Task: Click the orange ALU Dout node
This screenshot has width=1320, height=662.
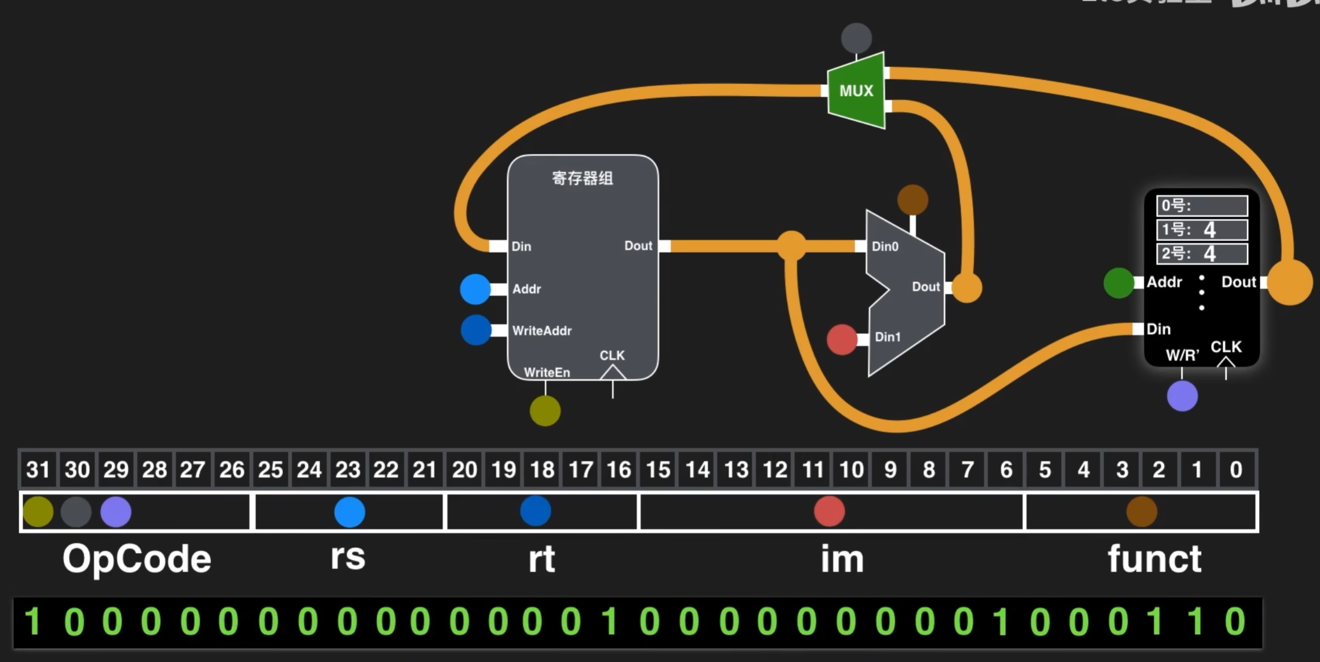Action: [x=966, y=288]
